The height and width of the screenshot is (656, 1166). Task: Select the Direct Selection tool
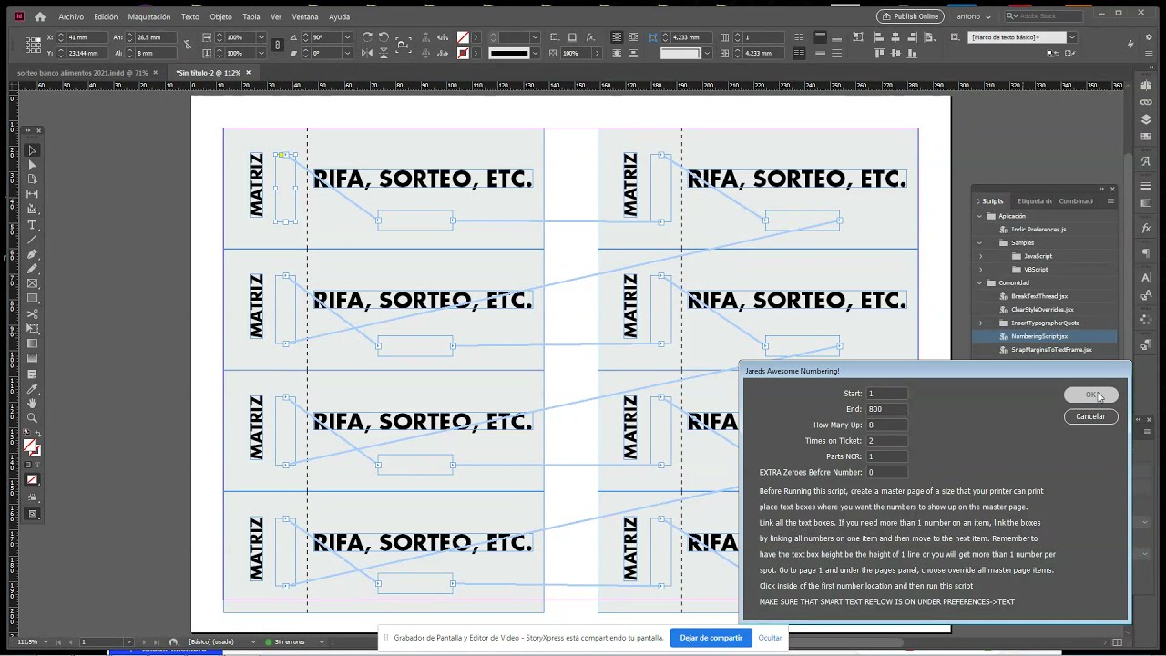coord(32,165)
